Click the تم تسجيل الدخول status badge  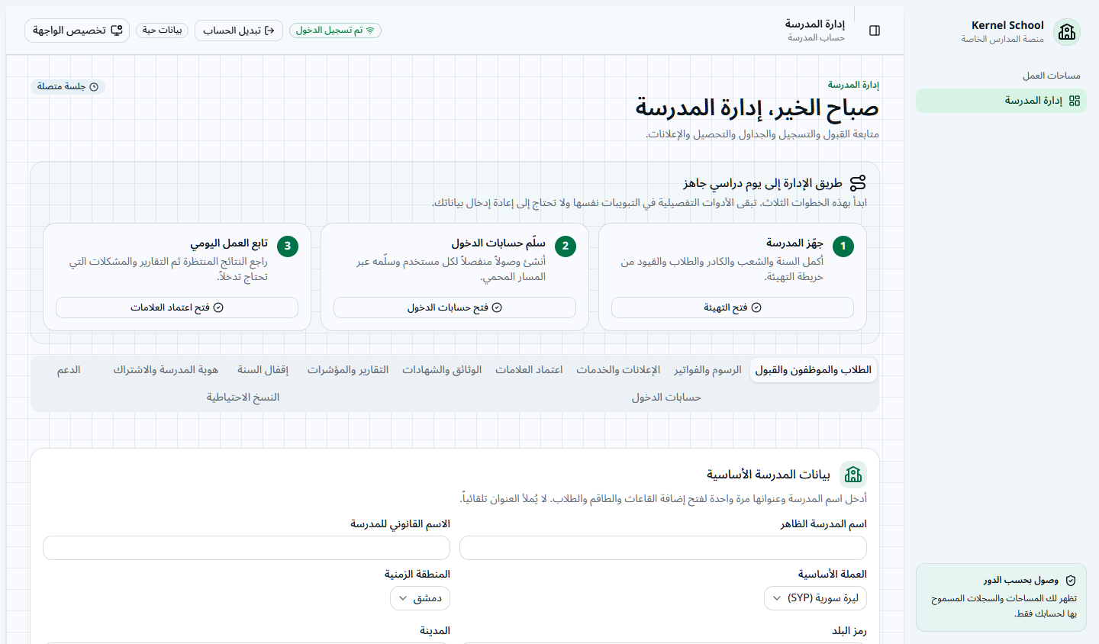pyautogui.click(x=335, y=31)
